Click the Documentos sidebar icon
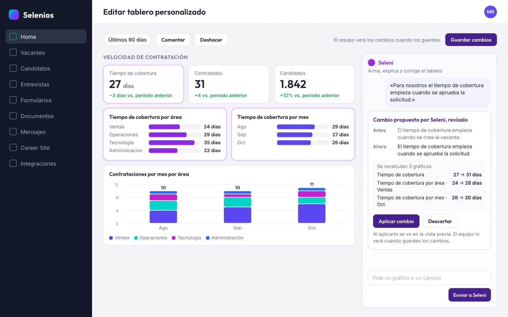 13,116
